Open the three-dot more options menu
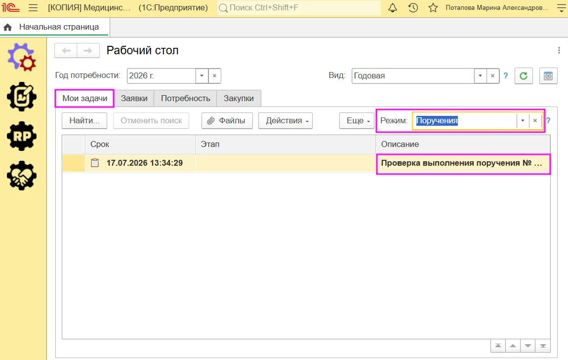The width and height of the screenshot is (568, 360). pyautogui.click(x=559, y=51)
